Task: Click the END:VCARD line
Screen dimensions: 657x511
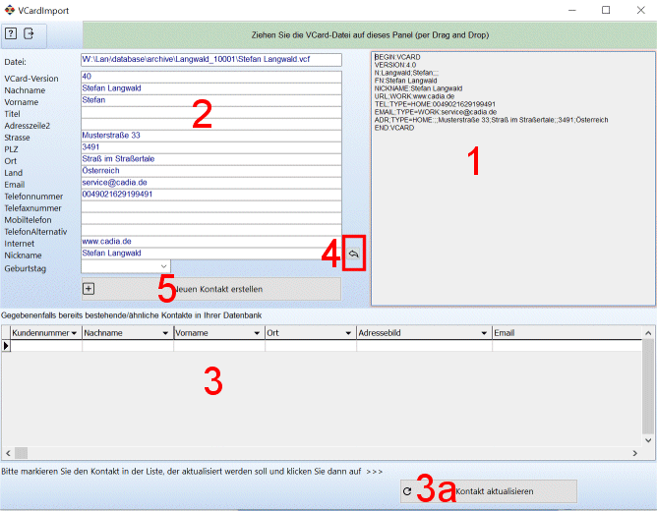Action: (394, 128)
